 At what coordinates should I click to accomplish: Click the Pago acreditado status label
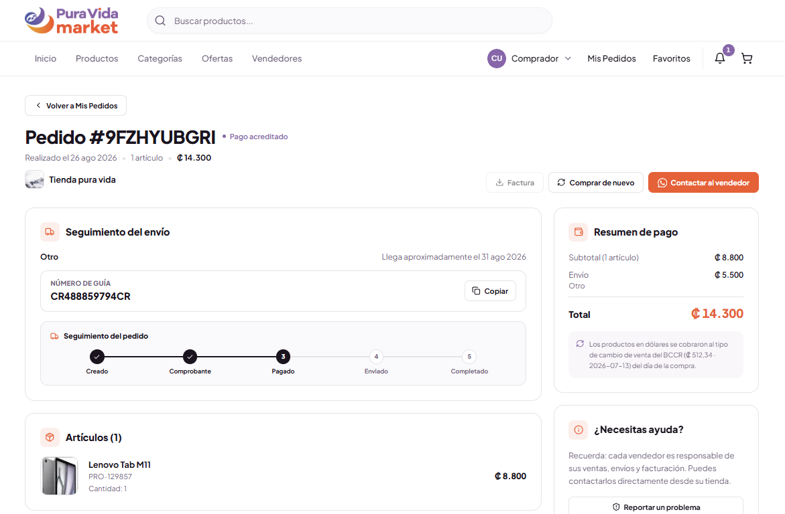[259, 137]
